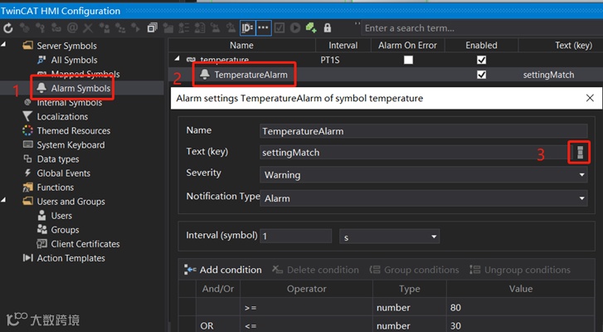
Task: Toggle Enabled checkbox for TemperatureAlarm row
Action: (x=481, y=75)
